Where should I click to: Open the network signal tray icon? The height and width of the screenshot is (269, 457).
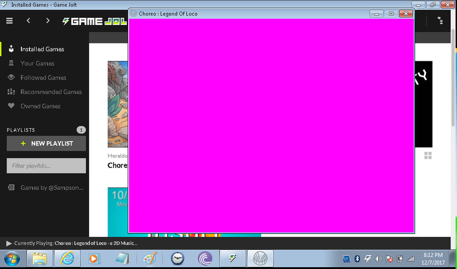(411, 258)
